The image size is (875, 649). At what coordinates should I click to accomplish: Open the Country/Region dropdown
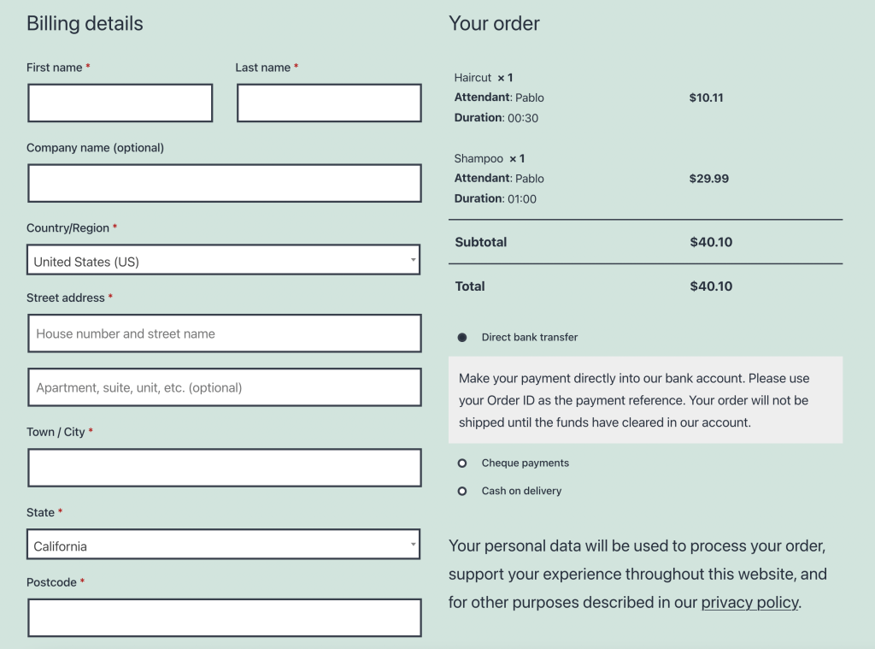[x=224, y=259]
